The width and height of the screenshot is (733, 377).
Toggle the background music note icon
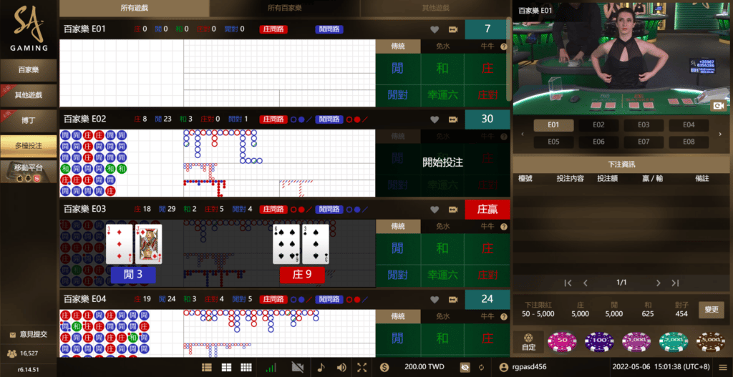321,367
